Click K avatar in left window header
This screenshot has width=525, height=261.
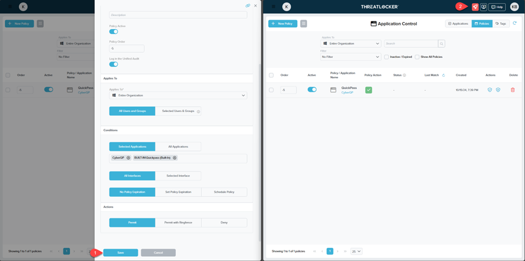coord(23,6)
